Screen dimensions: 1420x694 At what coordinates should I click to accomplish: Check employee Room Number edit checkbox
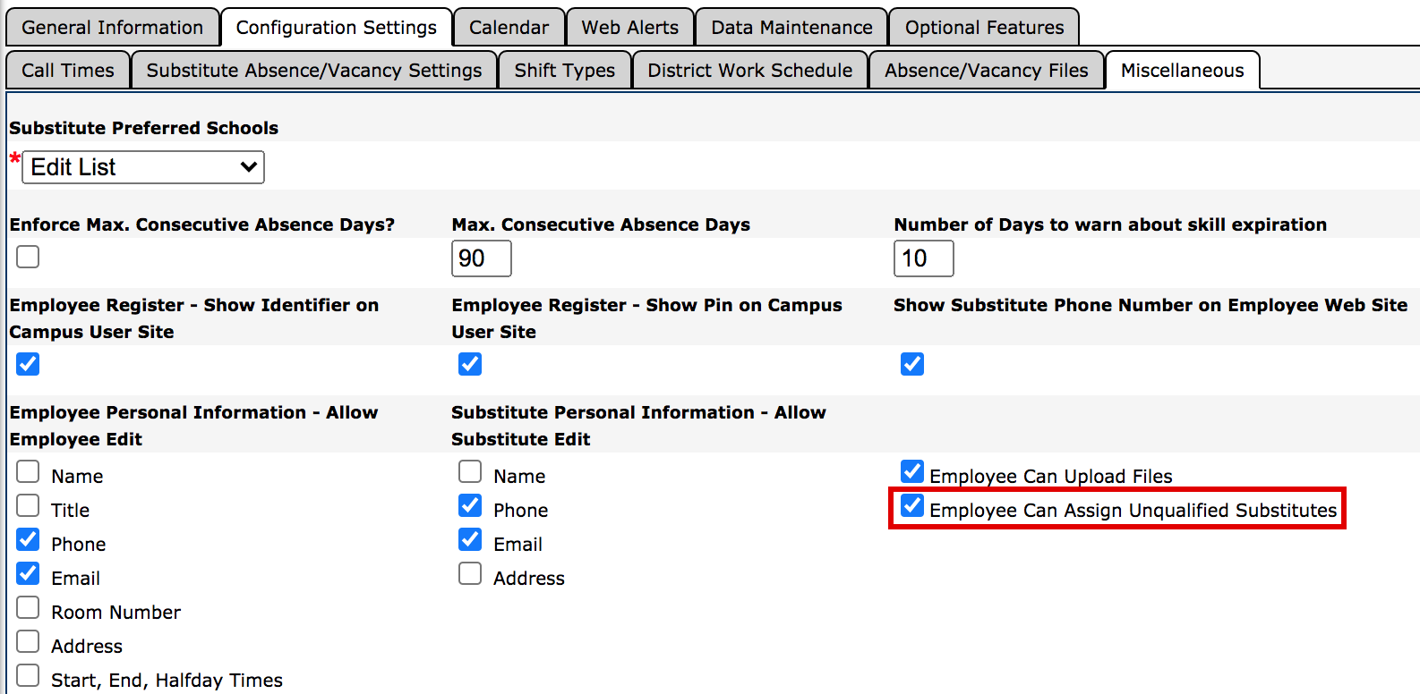click(28, 608)
